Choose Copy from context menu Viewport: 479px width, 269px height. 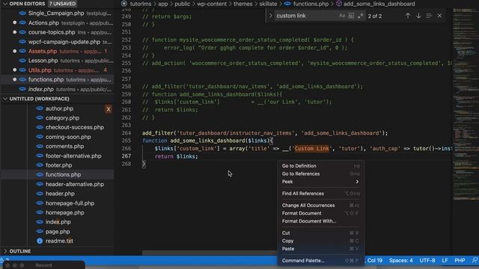(321, 241)
